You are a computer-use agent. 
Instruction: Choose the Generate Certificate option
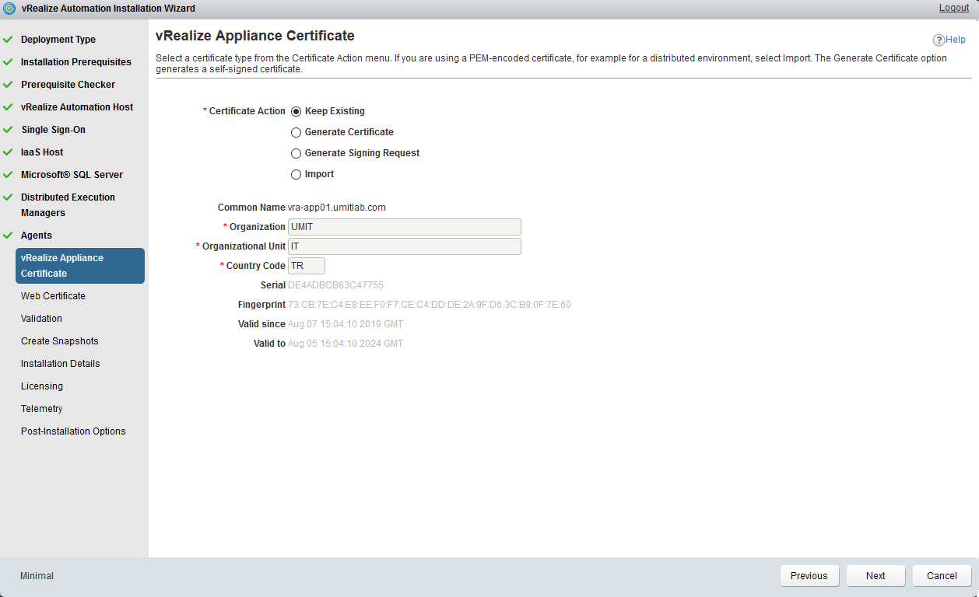click(x=296, y=132)
